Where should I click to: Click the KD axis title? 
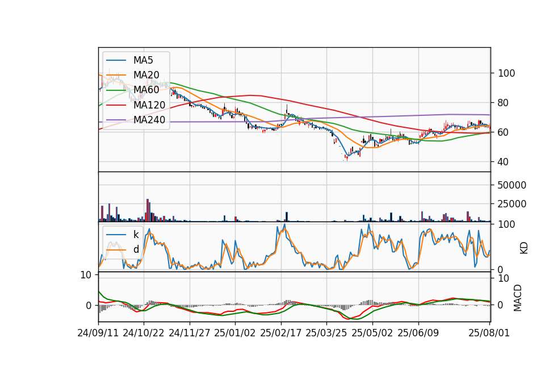coord(523,248)
